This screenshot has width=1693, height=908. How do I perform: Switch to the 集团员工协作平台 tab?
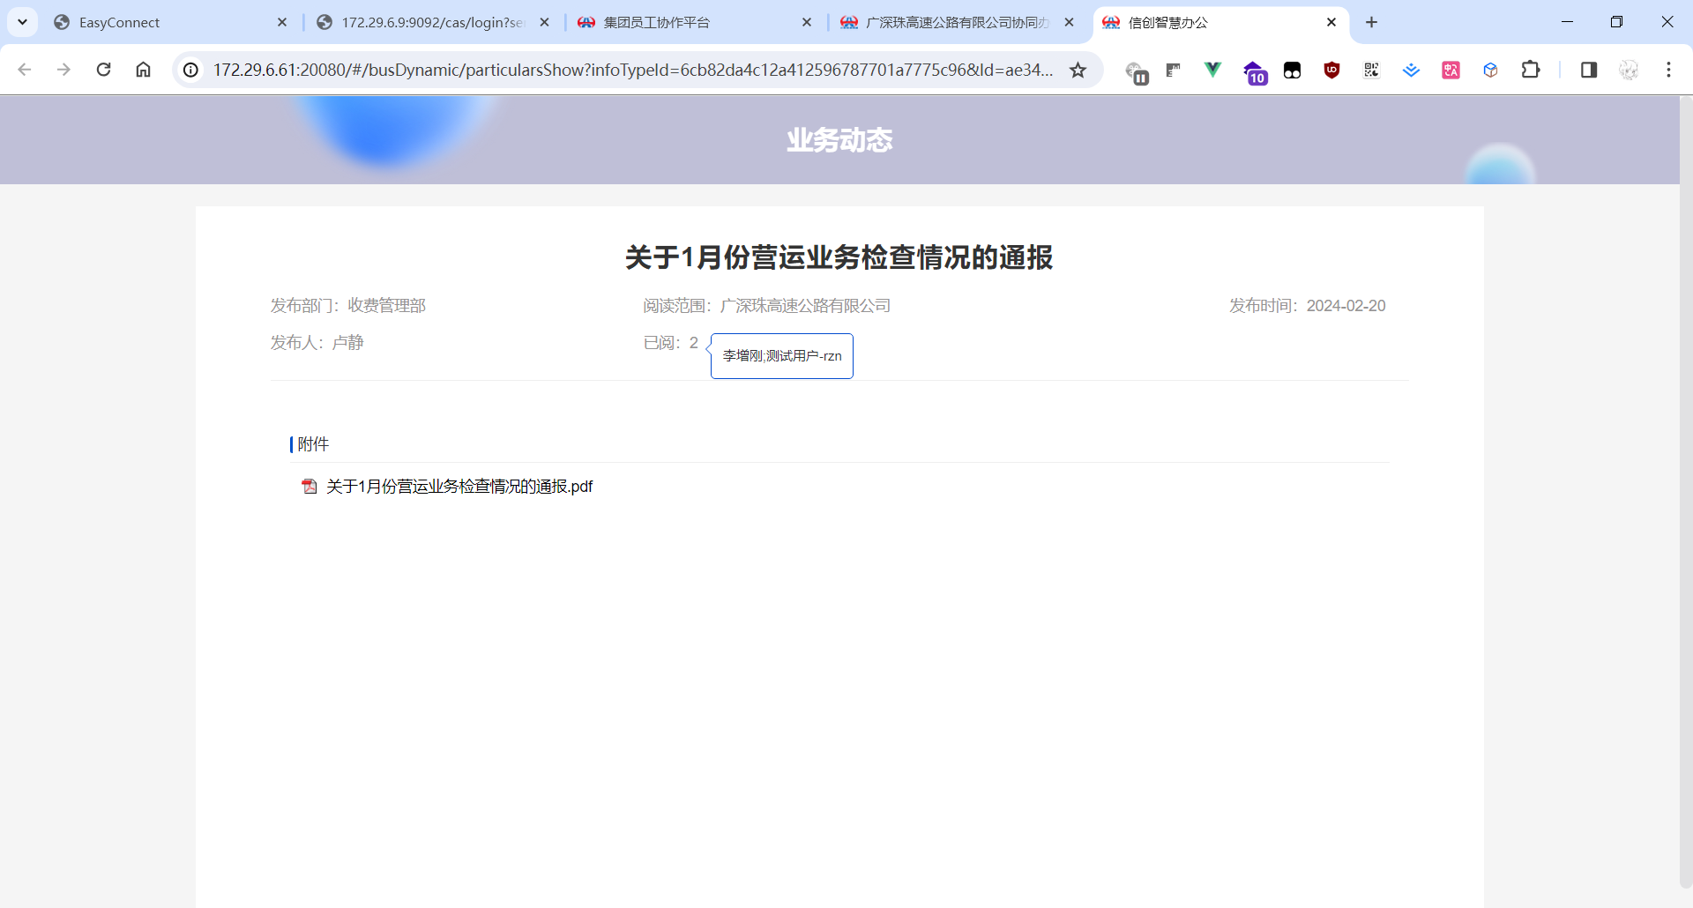695,23
